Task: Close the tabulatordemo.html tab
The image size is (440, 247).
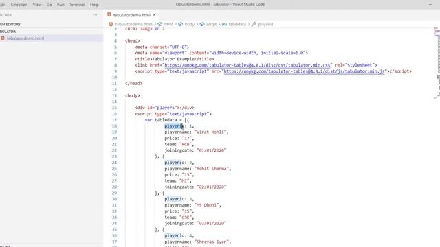Action: [x=154, y=15]
